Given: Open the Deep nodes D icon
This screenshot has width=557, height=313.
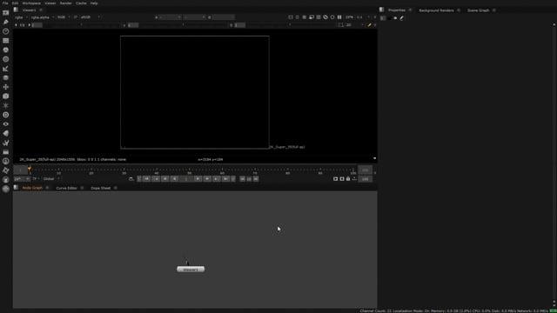Looking at the screenshot, I should 6,115.
